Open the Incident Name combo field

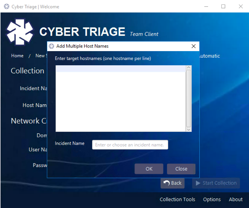point(130,145)
